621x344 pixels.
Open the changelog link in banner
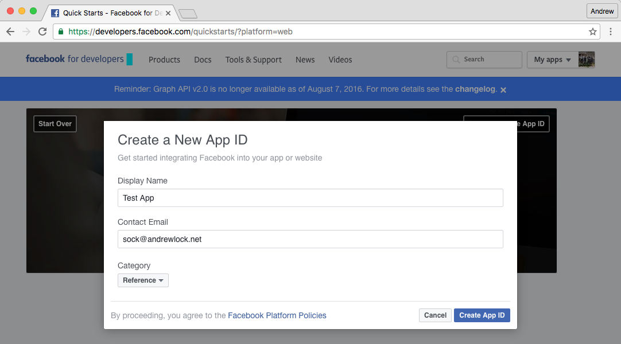point(475,89)
